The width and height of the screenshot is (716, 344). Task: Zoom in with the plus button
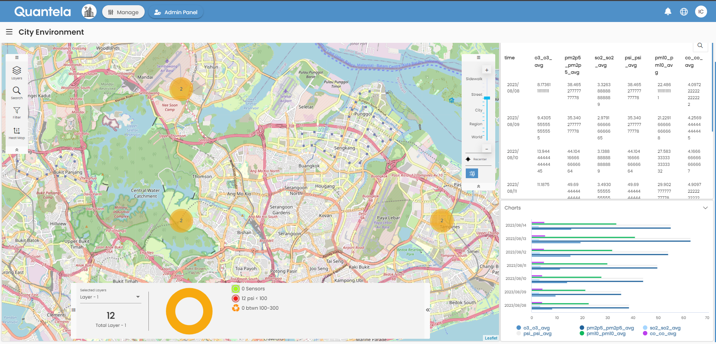click(487, 70)
